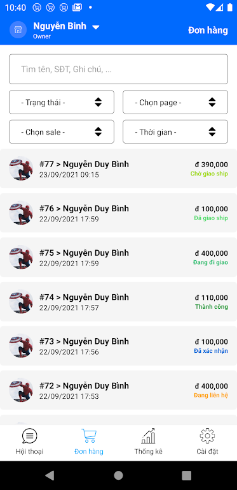Viewport: 237px width, 490px height.
Task: Tap the store icon beside Nguyễn Binh
Action: tap(18, 30)
